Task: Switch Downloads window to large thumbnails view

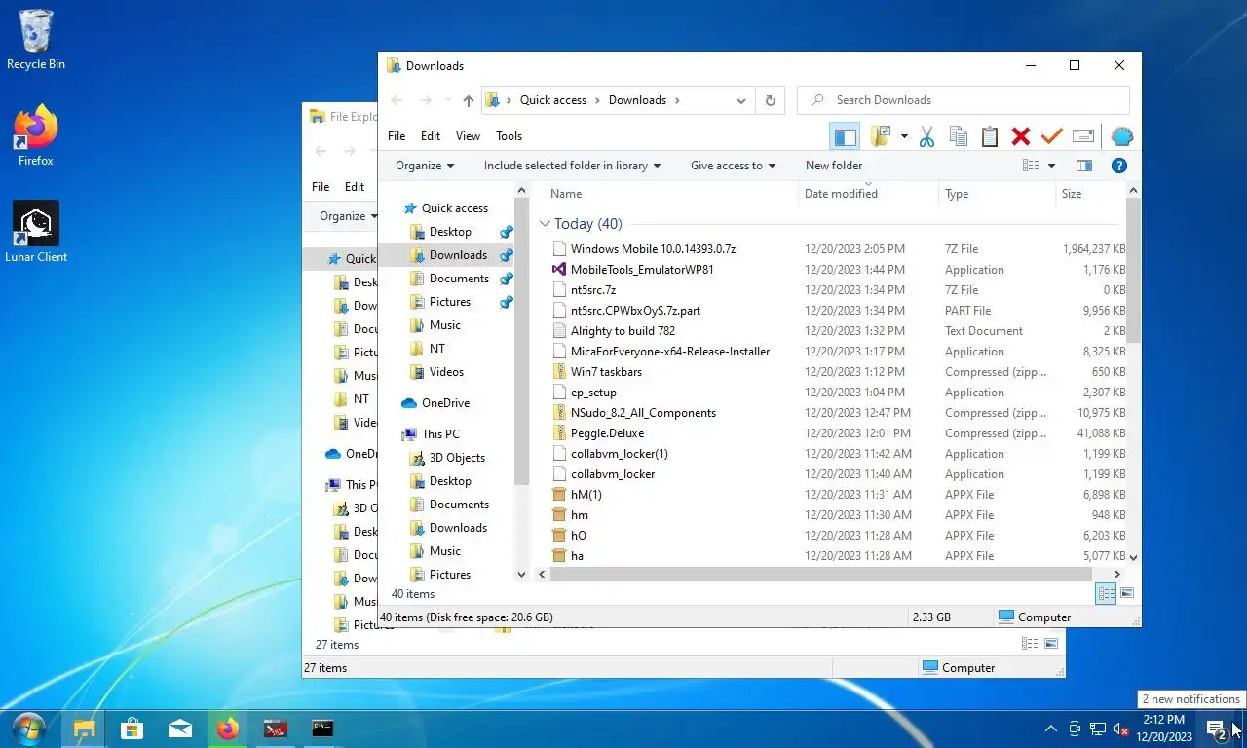Action: click(x=1127, y=593)
